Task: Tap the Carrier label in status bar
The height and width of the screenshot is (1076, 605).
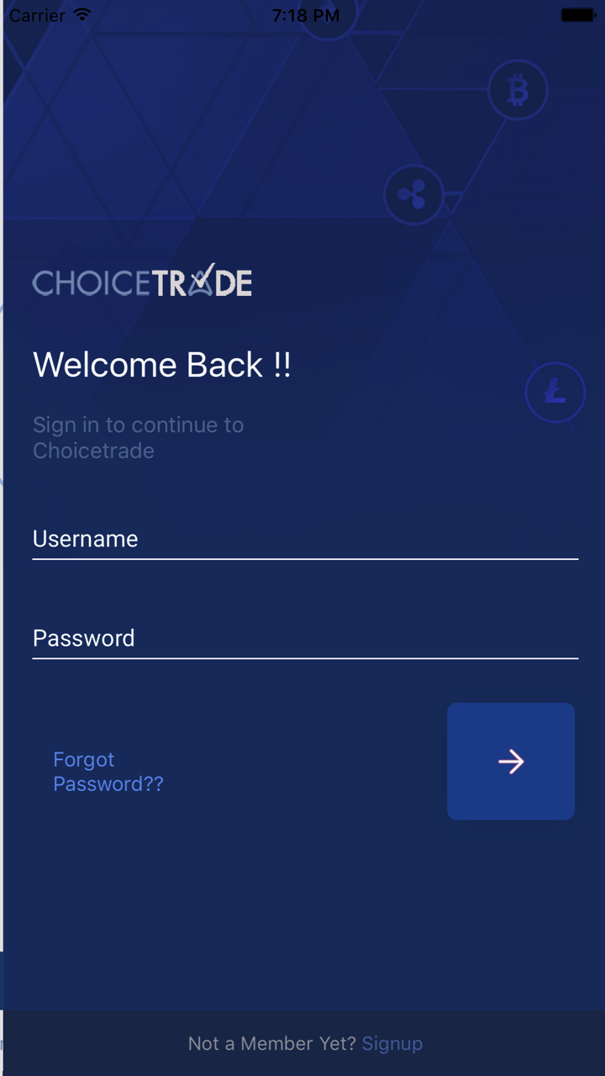Action: (37, 15)
